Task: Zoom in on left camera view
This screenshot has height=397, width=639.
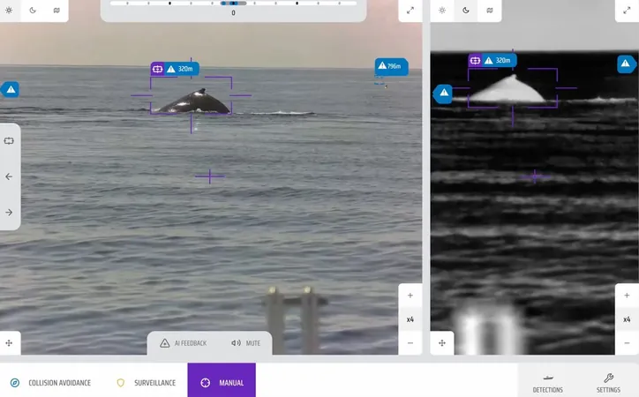Action: [410, 296]
